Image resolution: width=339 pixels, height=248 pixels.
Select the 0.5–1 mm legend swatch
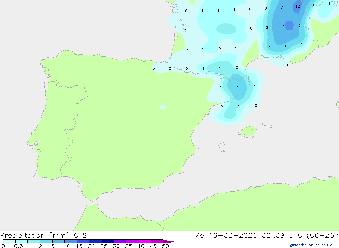click(x=21, y=241)
